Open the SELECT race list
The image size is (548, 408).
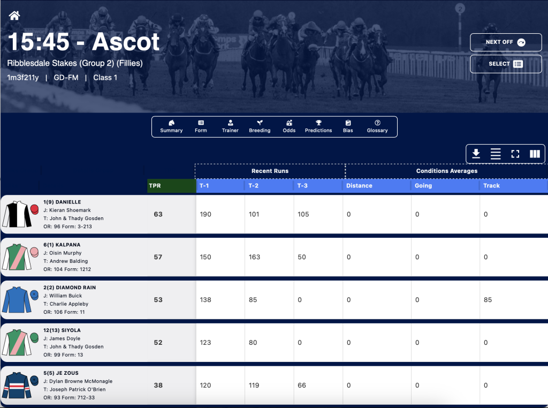(506, 64)
